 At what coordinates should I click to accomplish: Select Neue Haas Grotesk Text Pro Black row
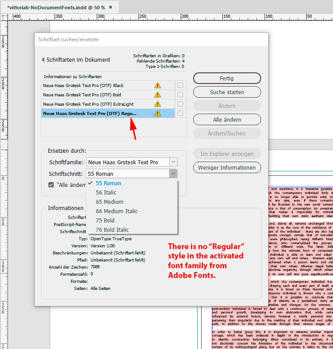click(108, 85)
